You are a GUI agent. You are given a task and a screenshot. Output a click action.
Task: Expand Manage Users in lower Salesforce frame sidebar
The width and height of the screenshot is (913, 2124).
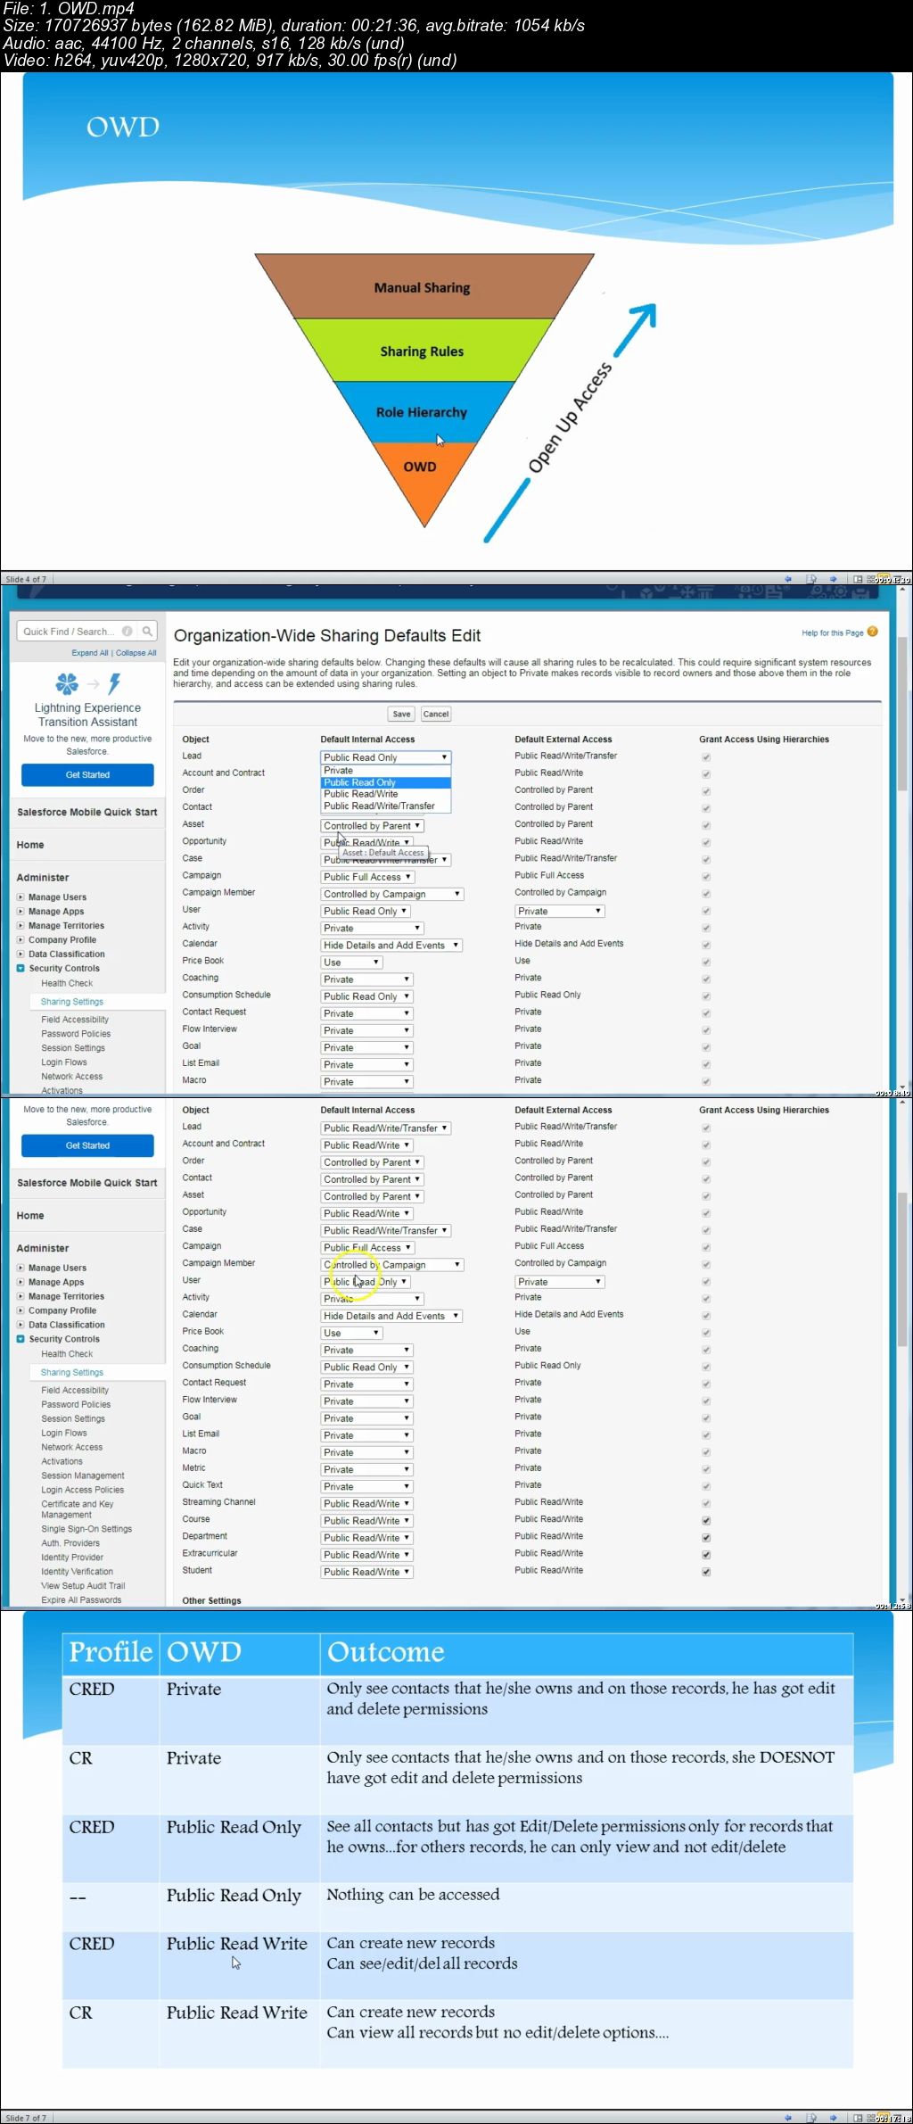pyautogui.click(x=21, y=1268)
